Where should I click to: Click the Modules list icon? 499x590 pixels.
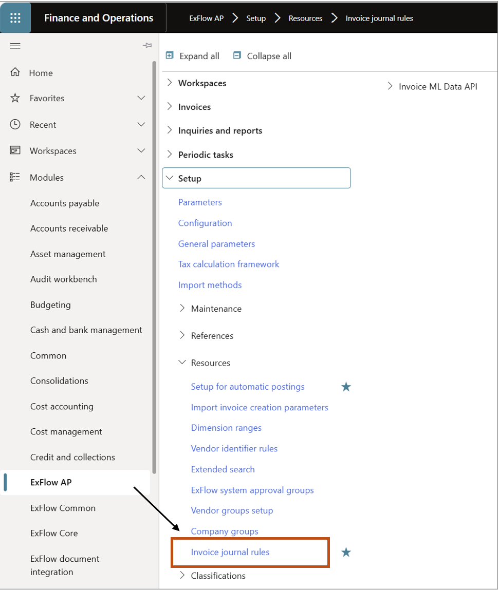point(15,177)
